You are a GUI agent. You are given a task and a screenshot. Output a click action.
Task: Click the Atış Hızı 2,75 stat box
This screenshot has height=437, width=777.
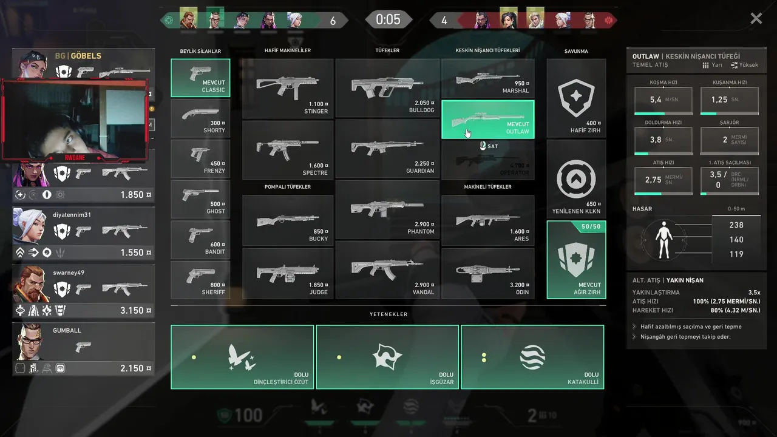pyautogui.click(x=663, y=181)
